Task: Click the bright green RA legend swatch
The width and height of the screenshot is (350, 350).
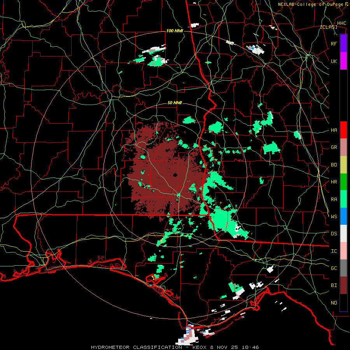Action: tap(343, 199)
